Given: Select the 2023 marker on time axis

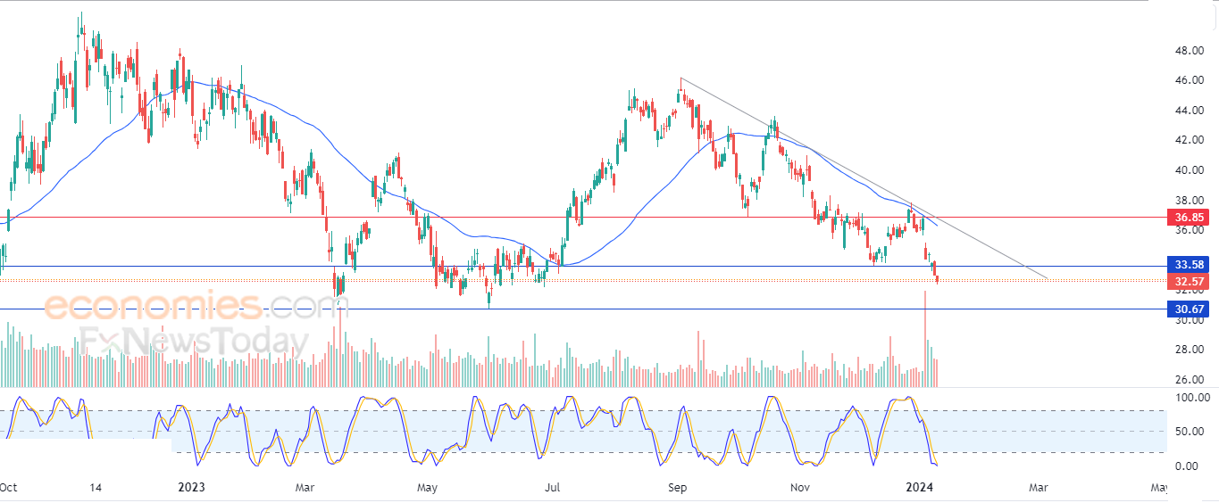Looking at the screenshot, I should pyautogui.click(x=191, y=488).
